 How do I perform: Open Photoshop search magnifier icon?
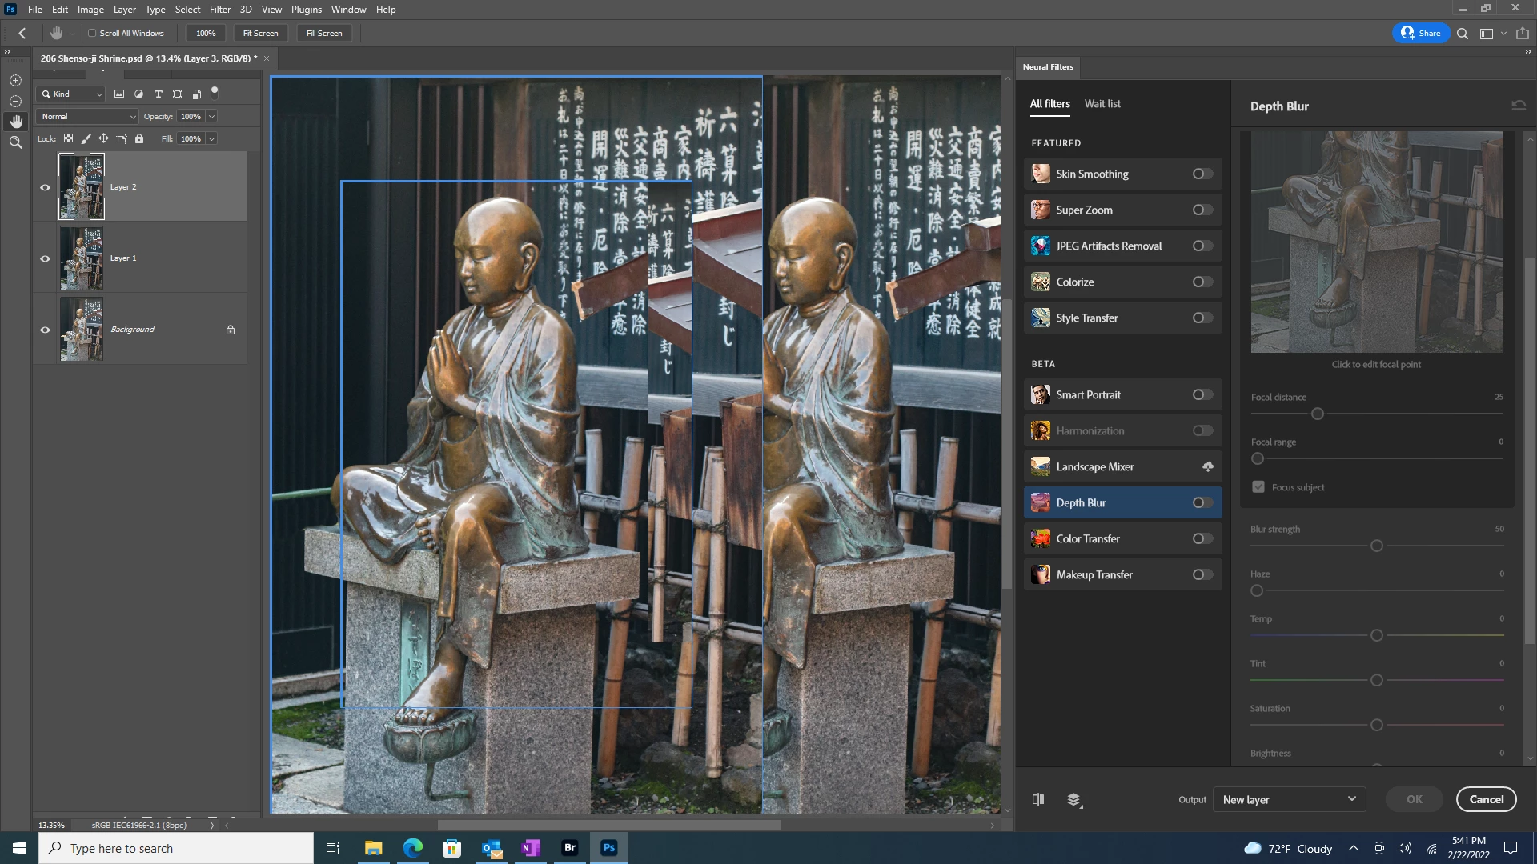point(1462,34)
